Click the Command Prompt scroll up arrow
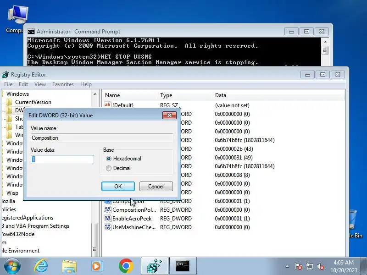This screenshot has height=275, width=367. [325, 42]
